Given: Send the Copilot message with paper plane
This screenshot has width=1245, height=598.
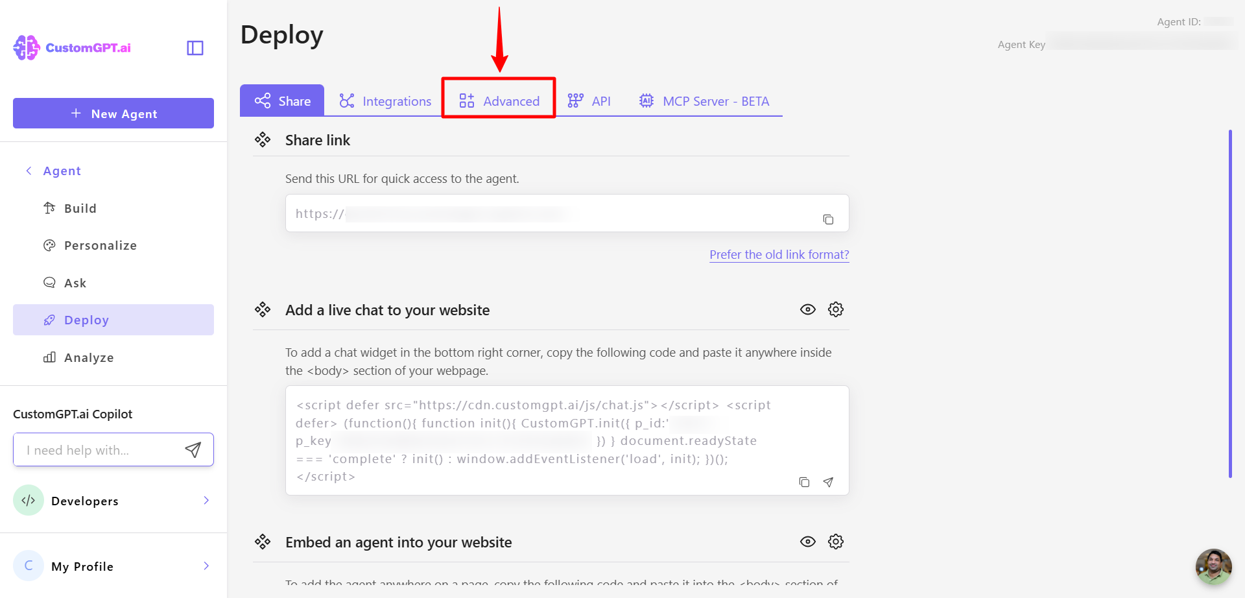Looking at the screenshot, I should click(x=193, y=449).
